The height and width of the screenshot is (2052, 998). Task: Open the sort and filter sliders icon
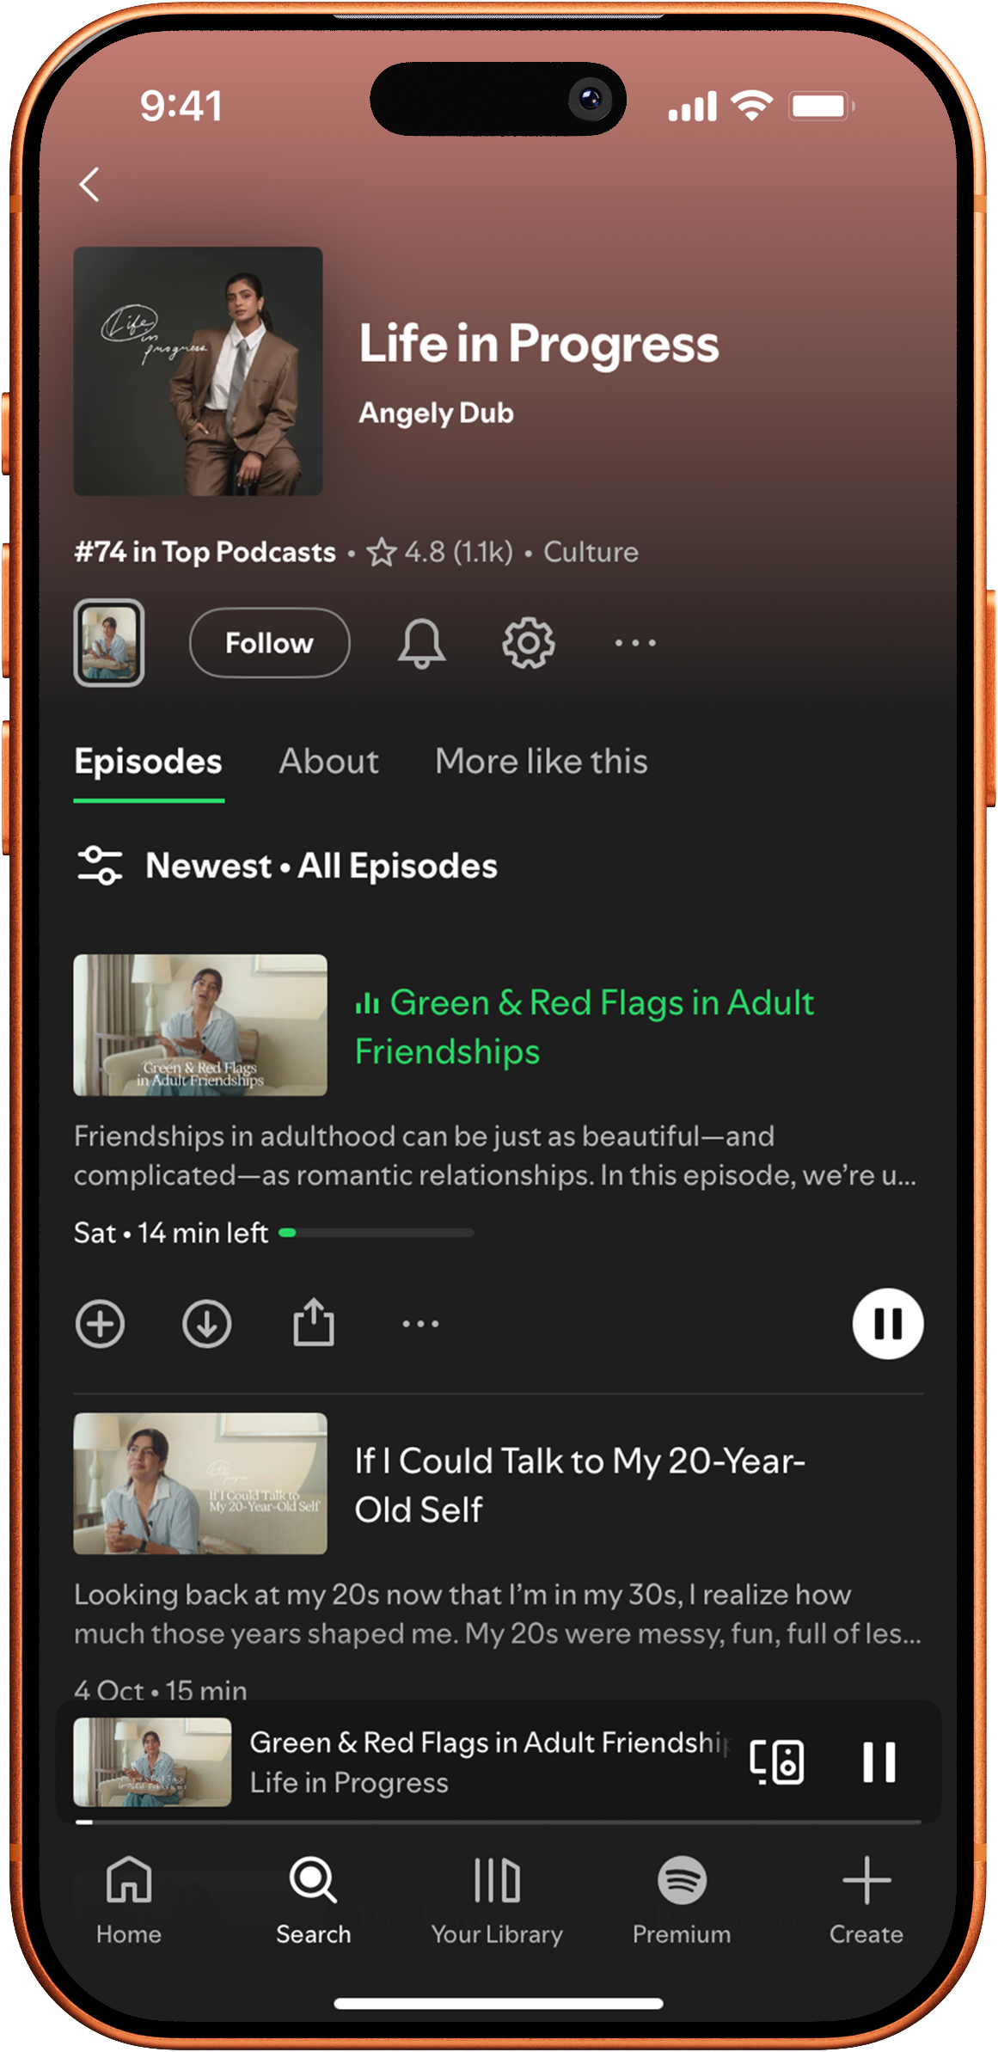100,866
